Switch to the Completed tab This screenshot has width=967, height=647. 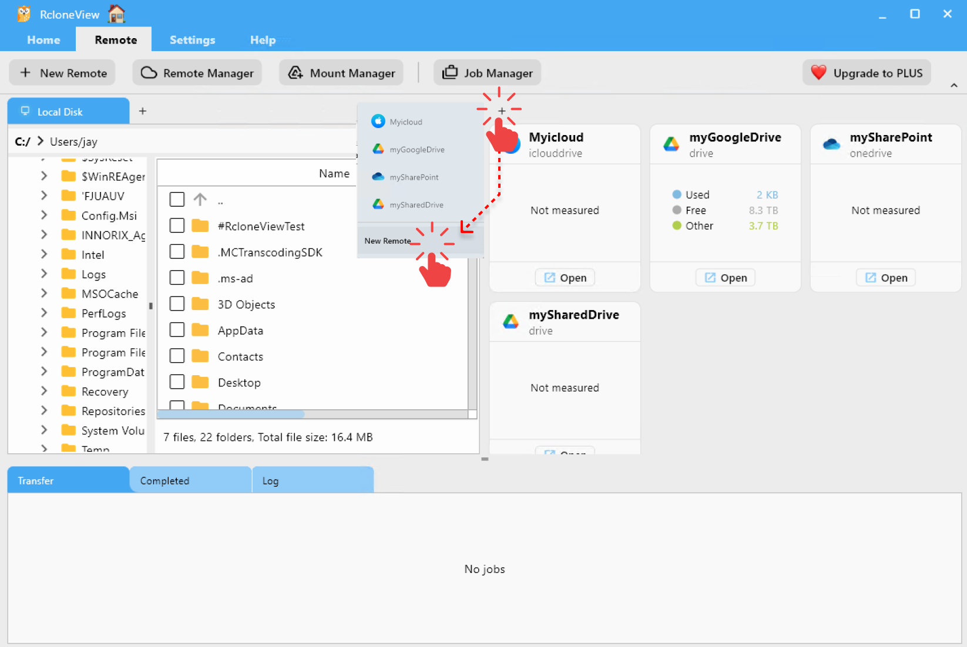pyautogui.click(x=164, y=480)
